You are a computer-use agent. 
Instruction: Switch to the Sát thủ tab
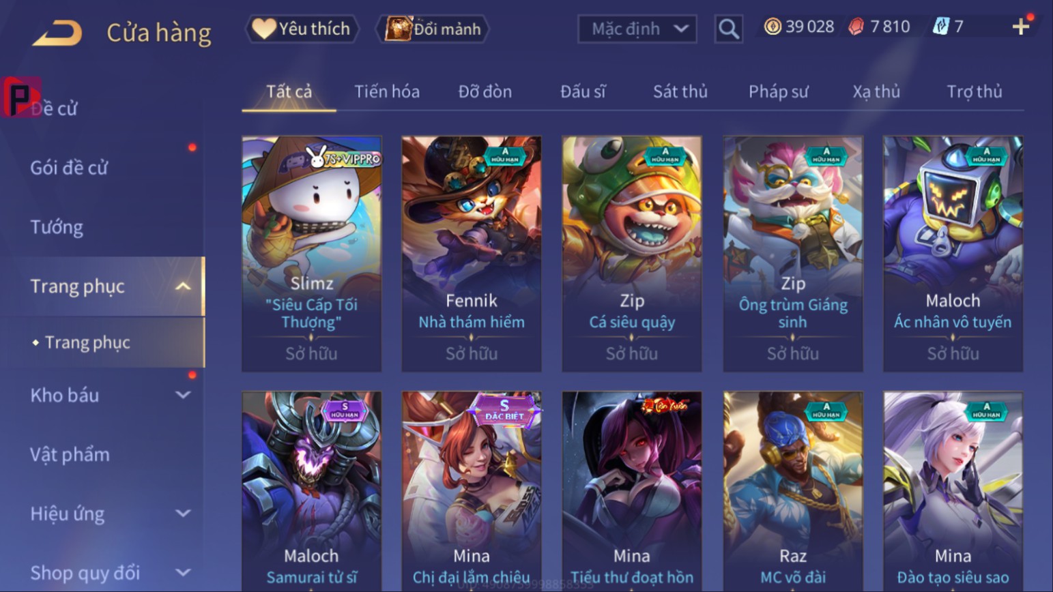pos(680,91)
